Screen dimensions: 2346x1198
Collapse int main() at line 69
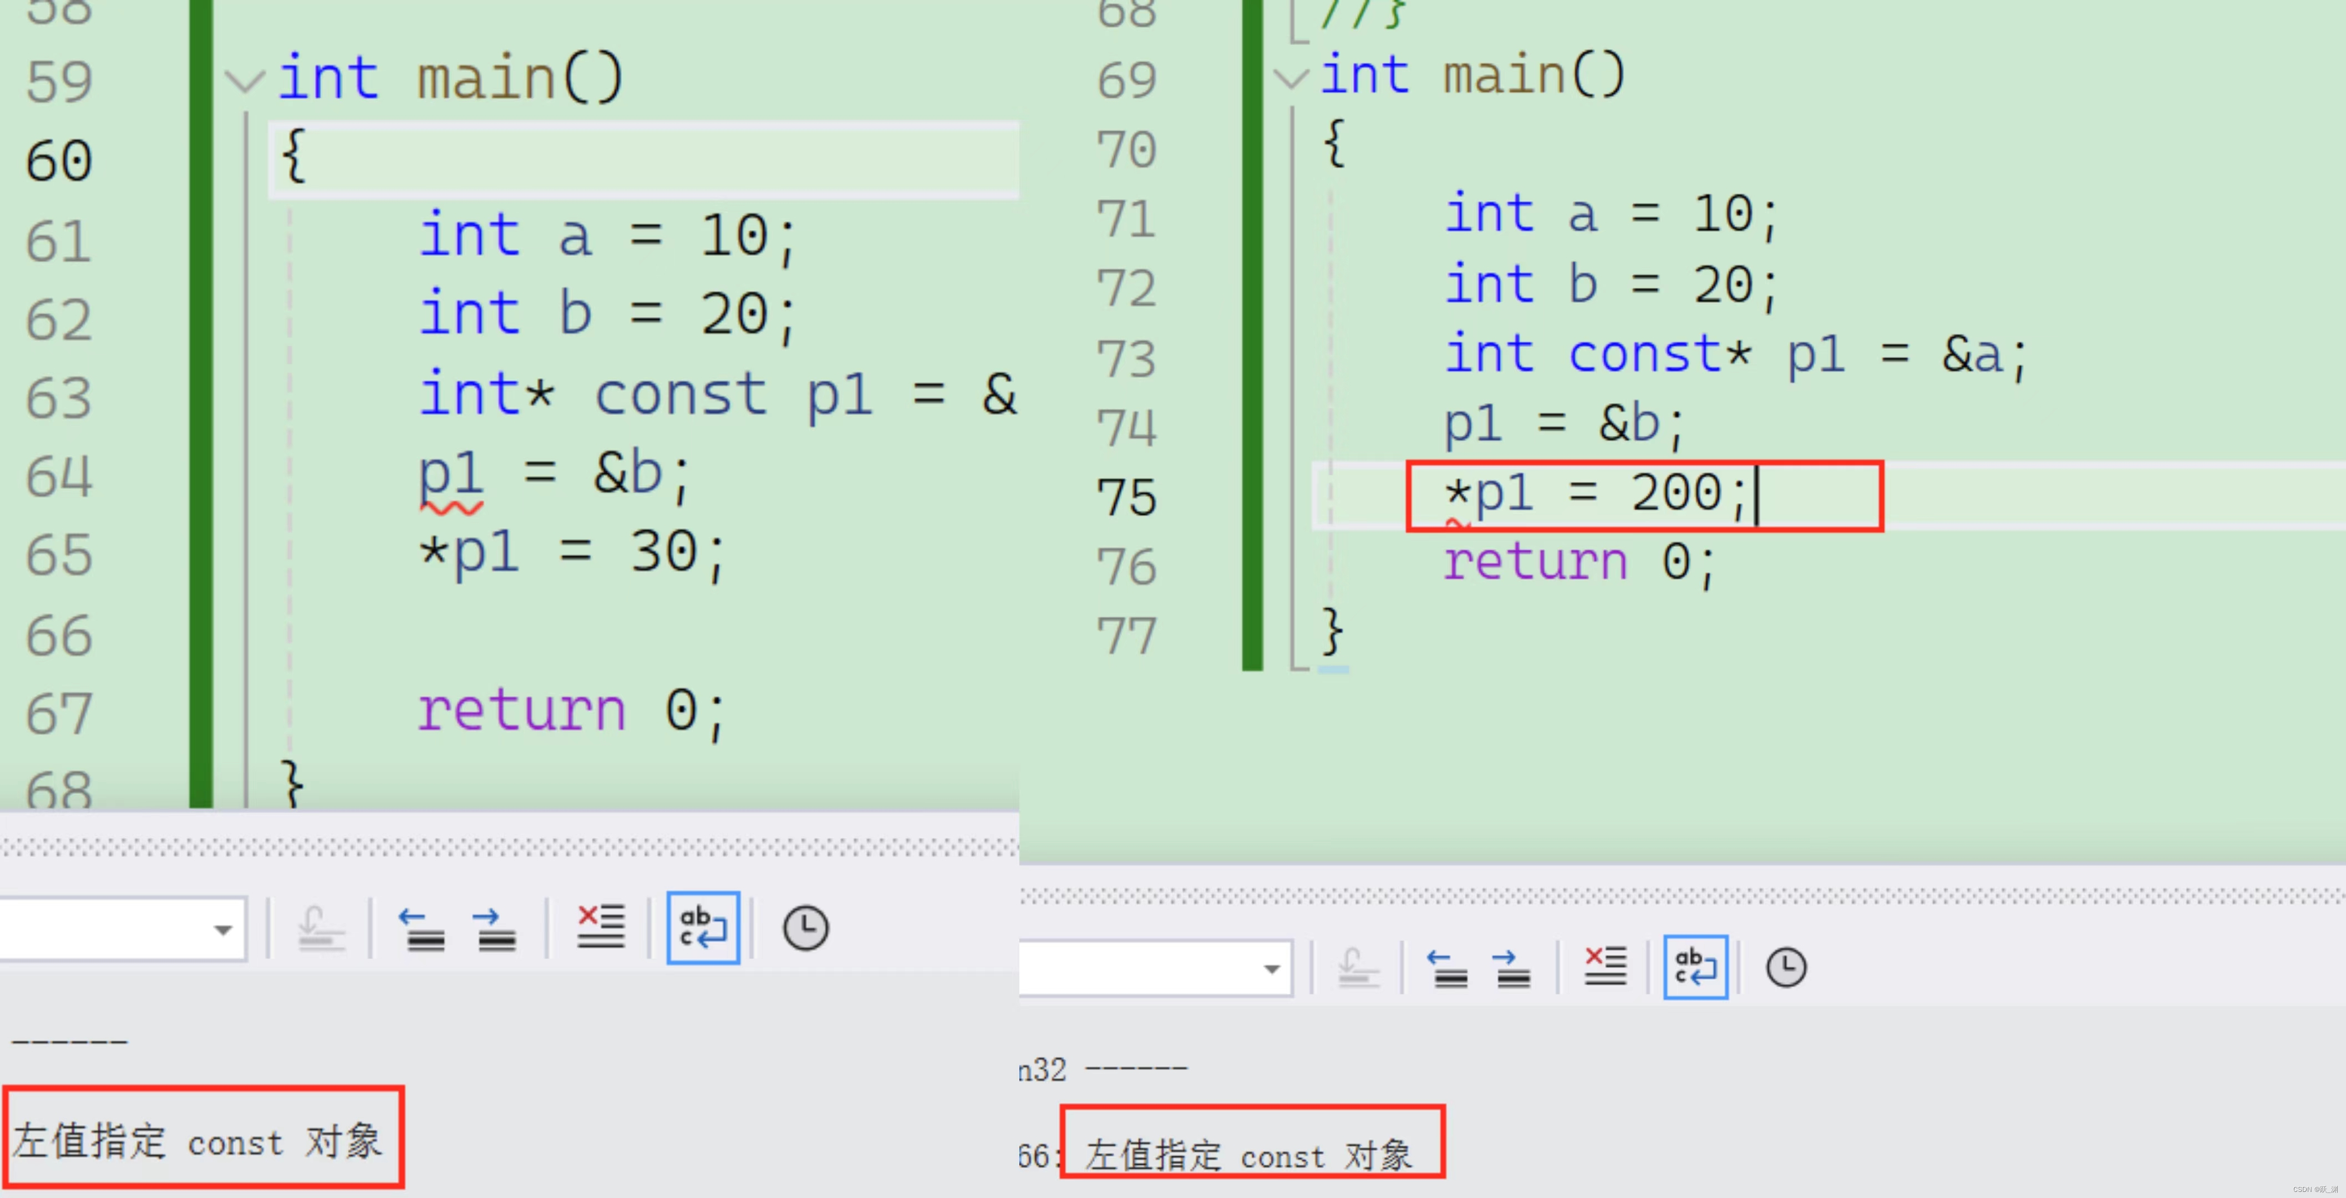[1291, 78]
